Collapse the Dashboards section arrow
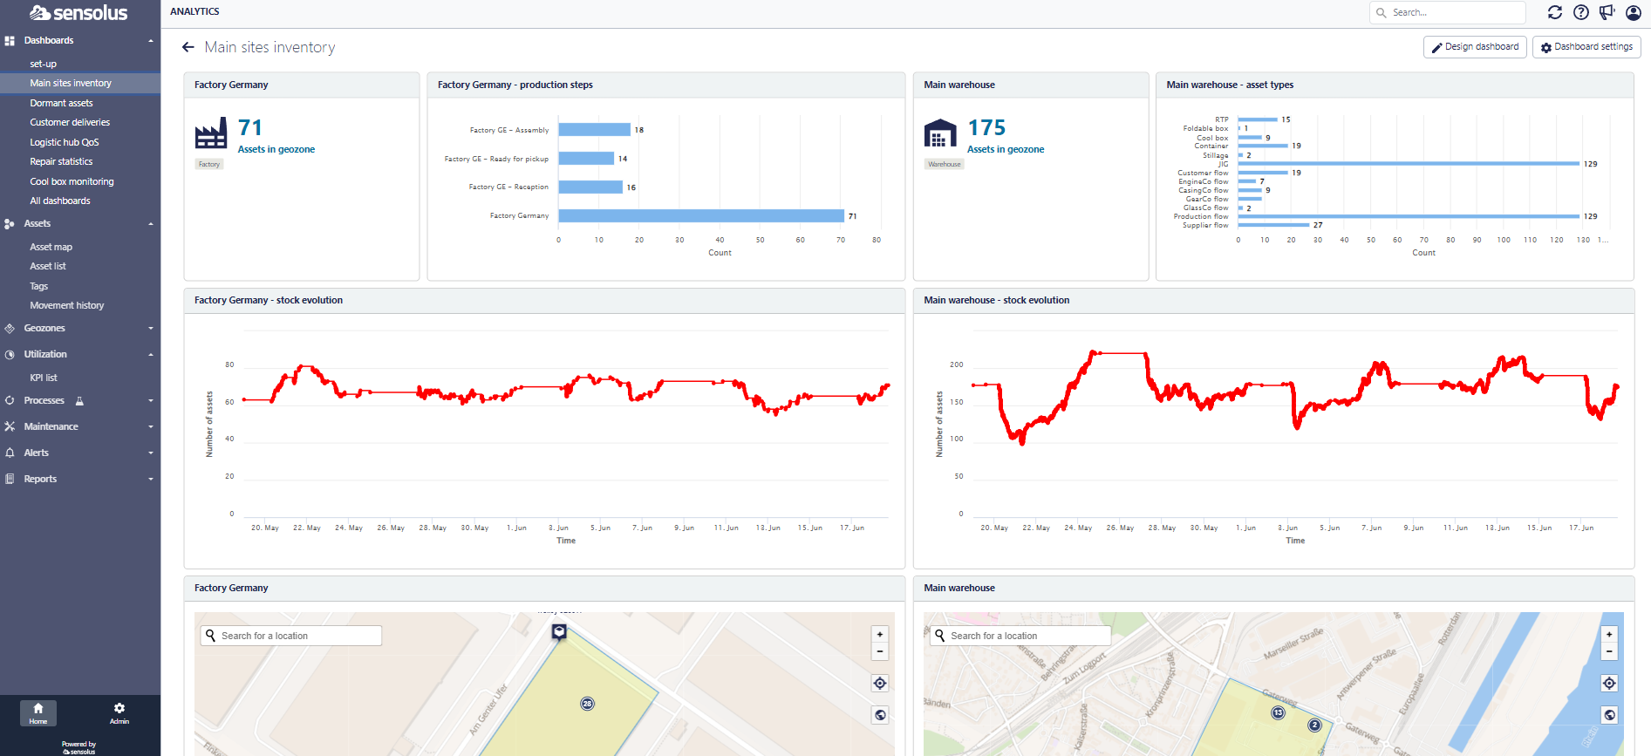Image resolution: width=1651 pixels, height=756 pixels. (151, 41)
